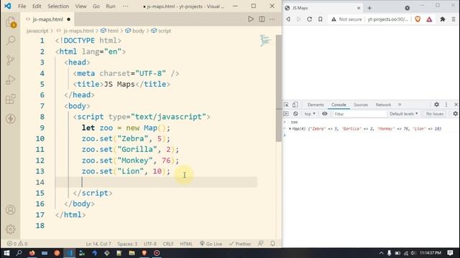
Task: Click Go Live in the status bar
Action: pyautogui.click(x=211, y=244)
